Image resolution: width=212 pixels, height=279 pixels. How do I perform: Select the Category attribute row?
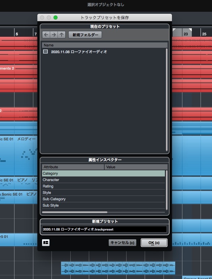pyautogui.click(x=103, y=173)
